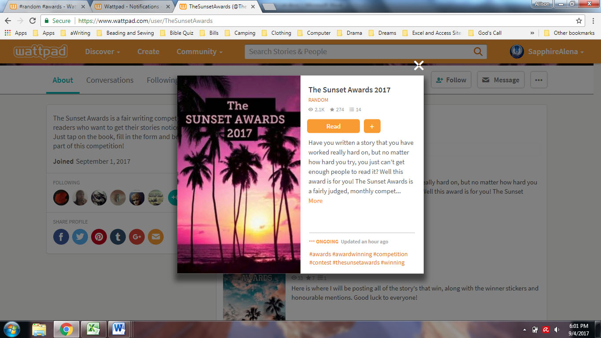Image resolution: width=601 pixels, height=338 pixels.
Task: Open the Bible Quiz bookmark folder
Action: [177, 33]
